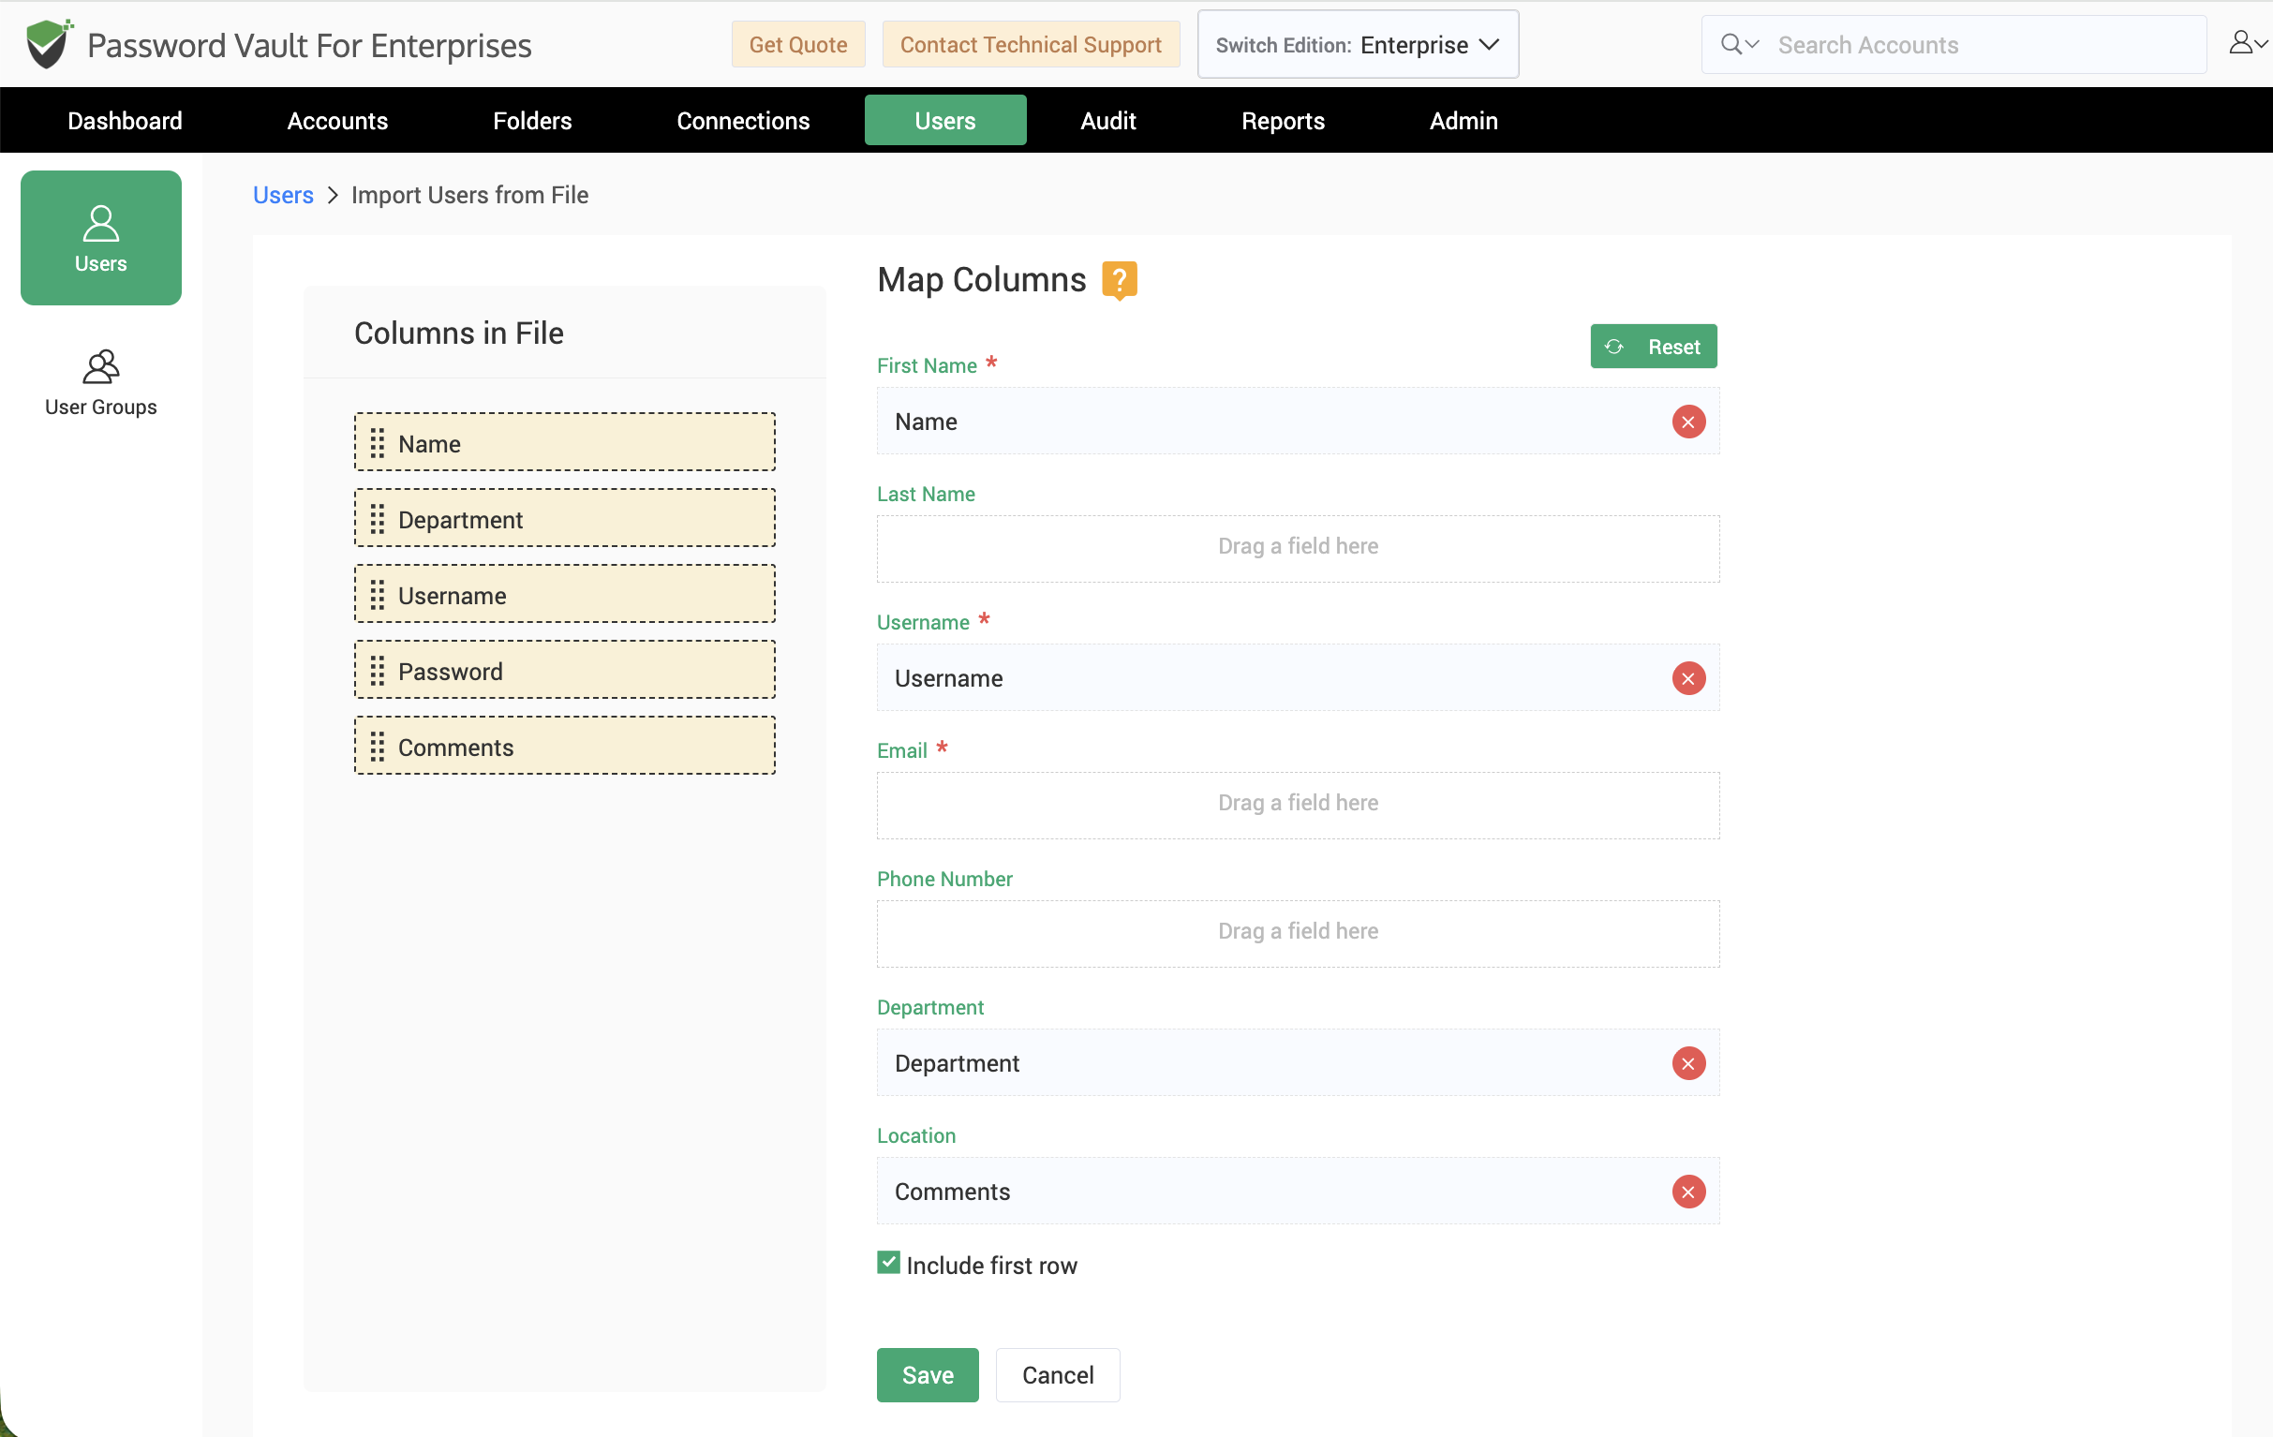
Task: Select the Password column item
Action: 564,670
